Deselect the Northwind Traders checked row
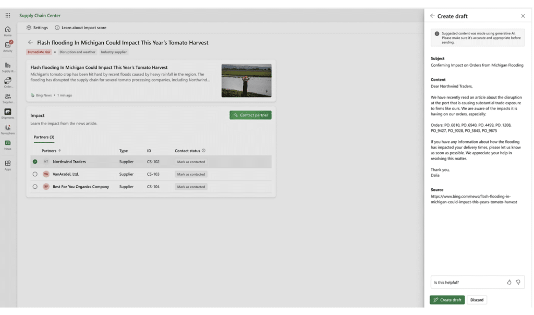The width and height of the screenshot is (534, 315). click(35, 162)
